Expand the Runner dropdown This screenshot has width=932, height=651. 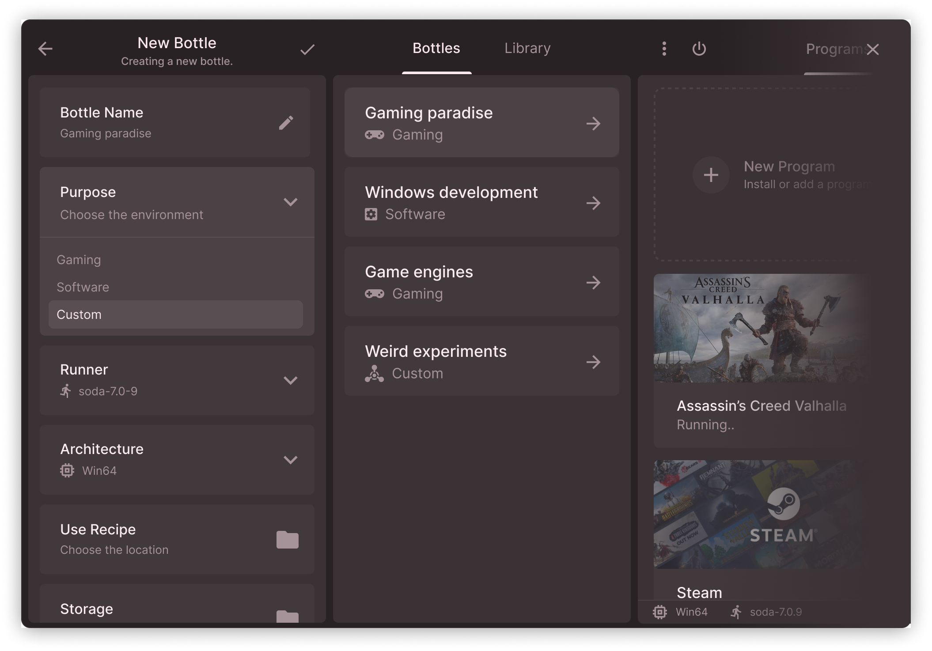tap(290, 380)
